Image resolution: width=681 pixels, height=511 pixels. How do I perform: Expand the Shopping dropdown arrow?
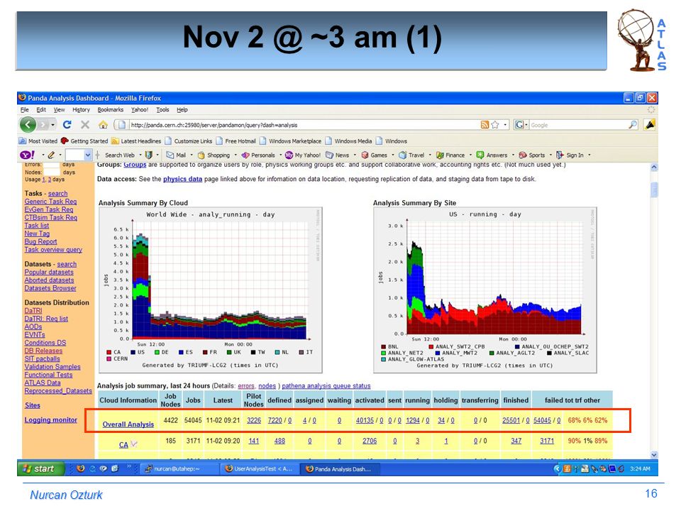(236, 155)
